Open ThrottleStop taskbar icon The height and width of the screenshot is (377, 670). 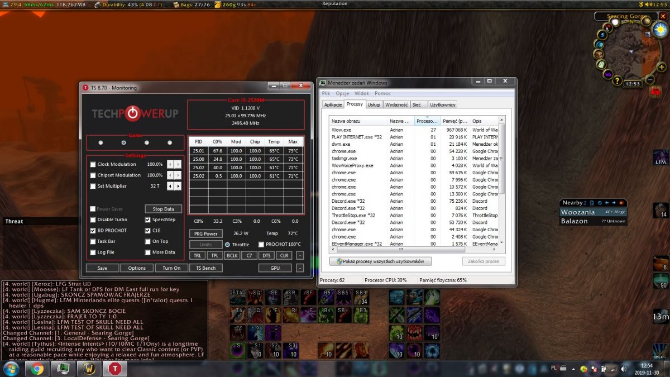point(116,369)
